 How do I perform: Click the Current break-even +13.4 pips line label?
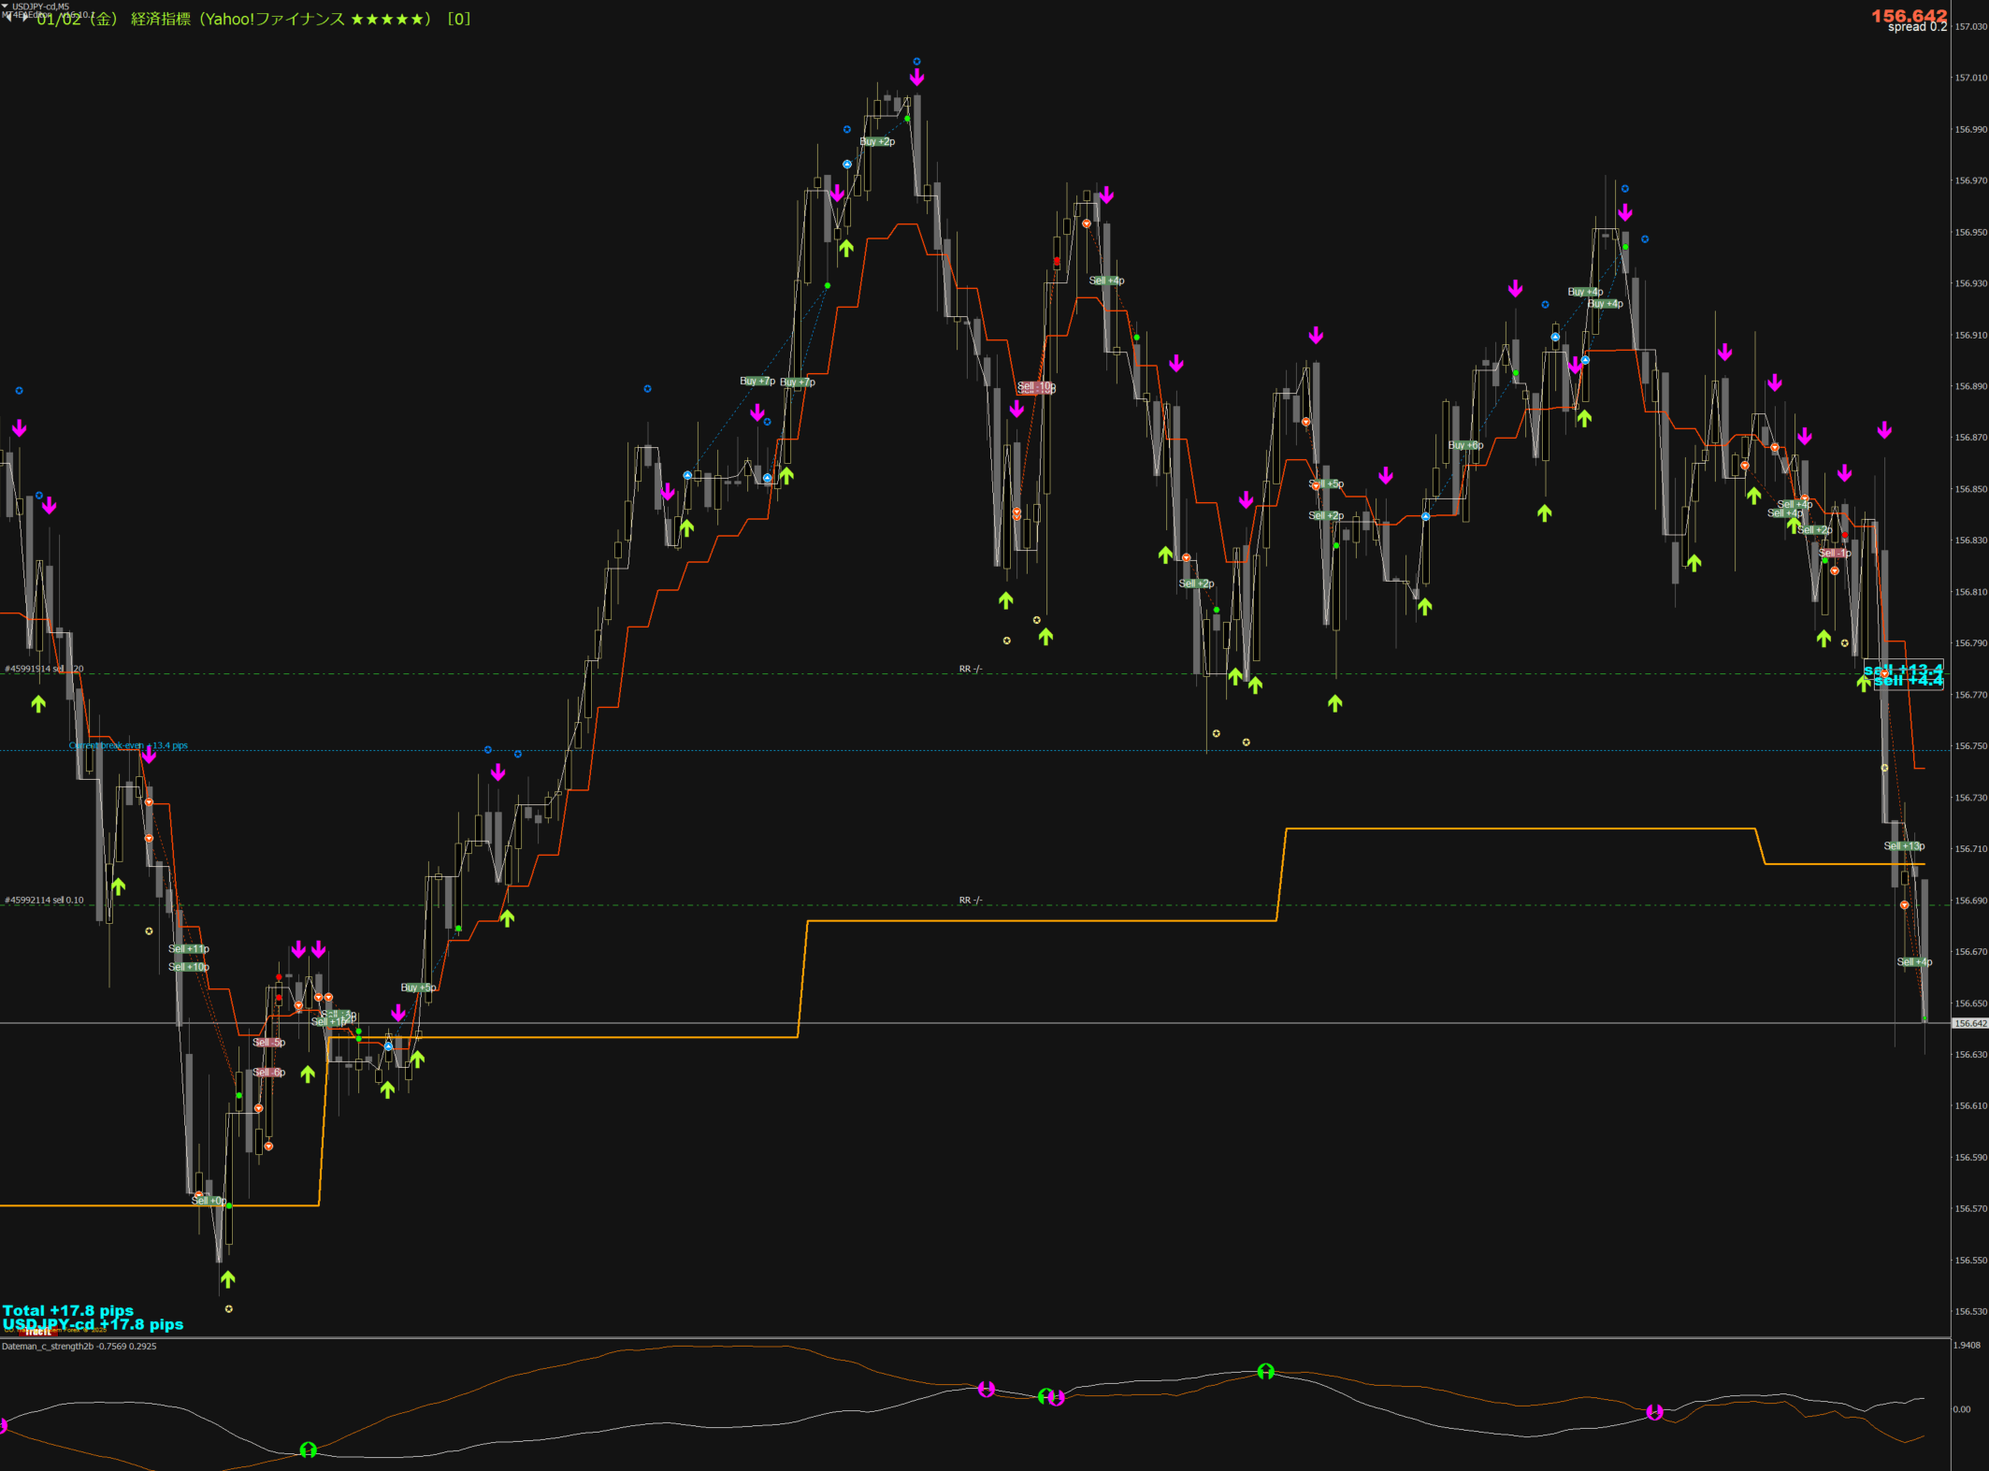coord(128,745)
